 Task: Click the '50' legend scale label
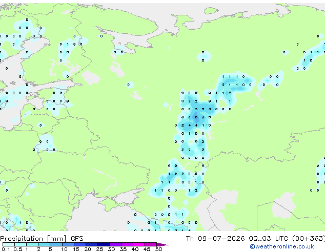tap(158, 249)
